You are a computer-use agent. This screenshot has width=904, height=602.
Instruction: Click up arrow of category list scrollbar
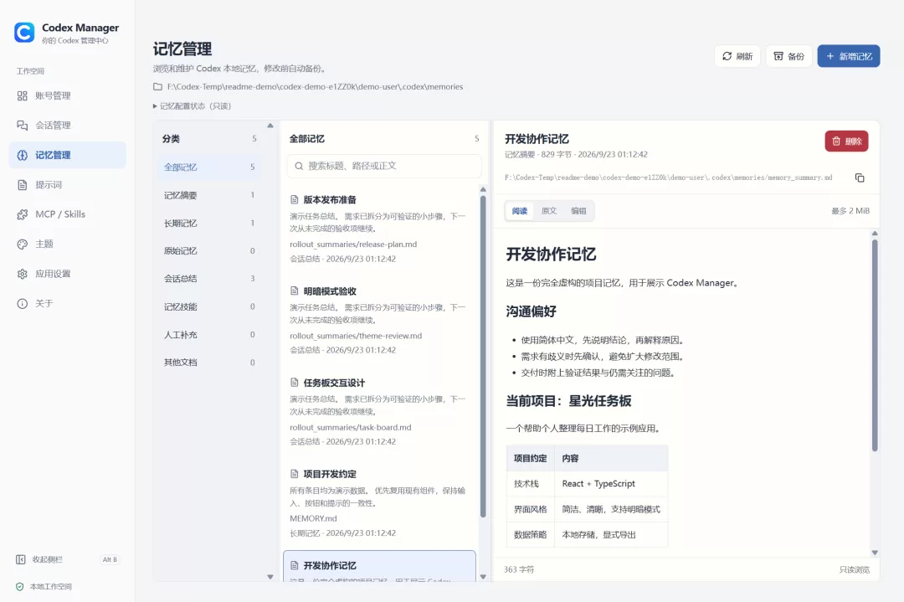(270, 126)
